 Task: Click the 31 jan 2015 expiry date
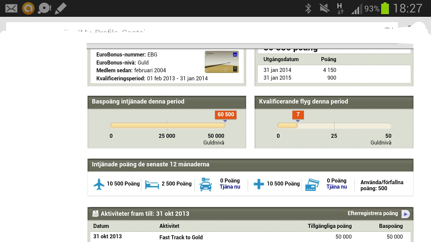click(x=277, y=78)
